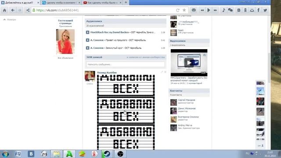Open a new browser tab with plus
This screenshot has height=158, width=281.
(126, 3)
